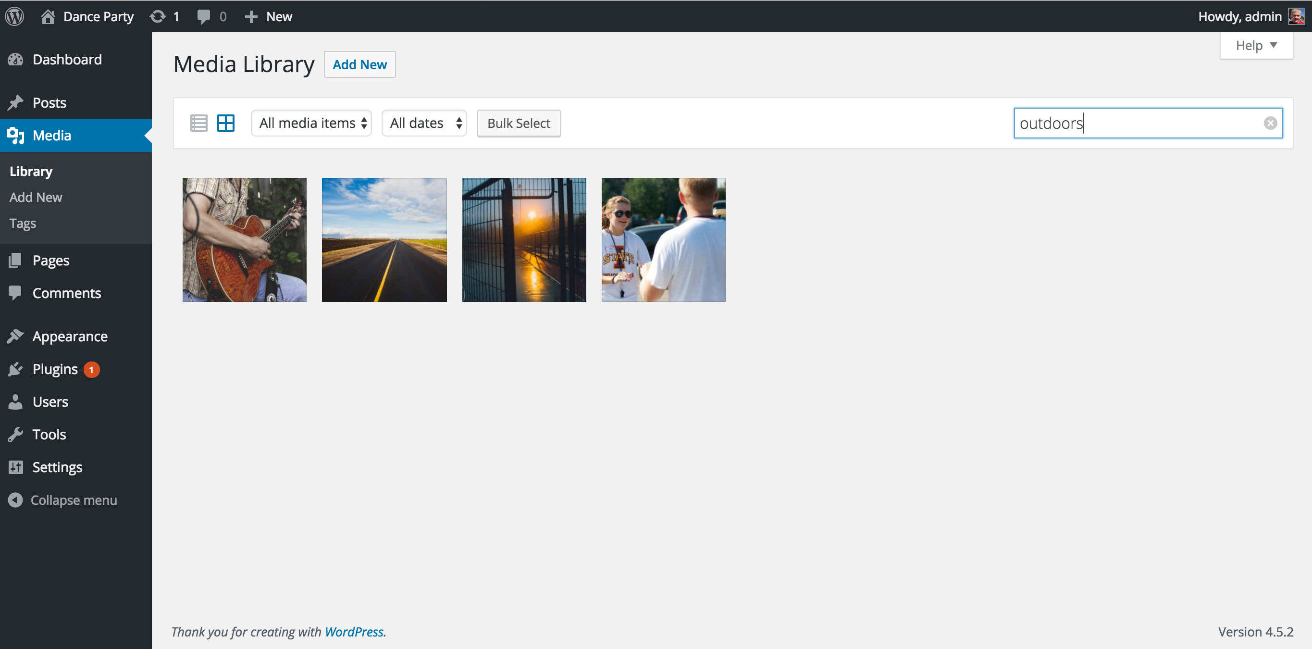Expand the All dates dropdown
Viewport: 1312px width, 649px height.
[424, 123]
